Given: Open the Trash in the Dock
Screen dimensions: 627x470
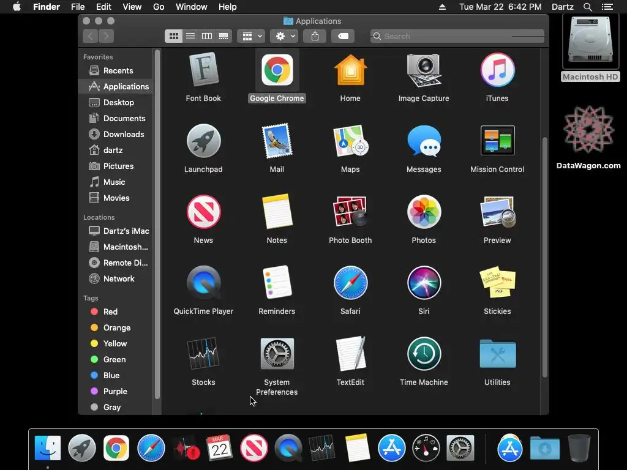Looking at the screenshot, I should pyautogui.click(x=579, y=448).
